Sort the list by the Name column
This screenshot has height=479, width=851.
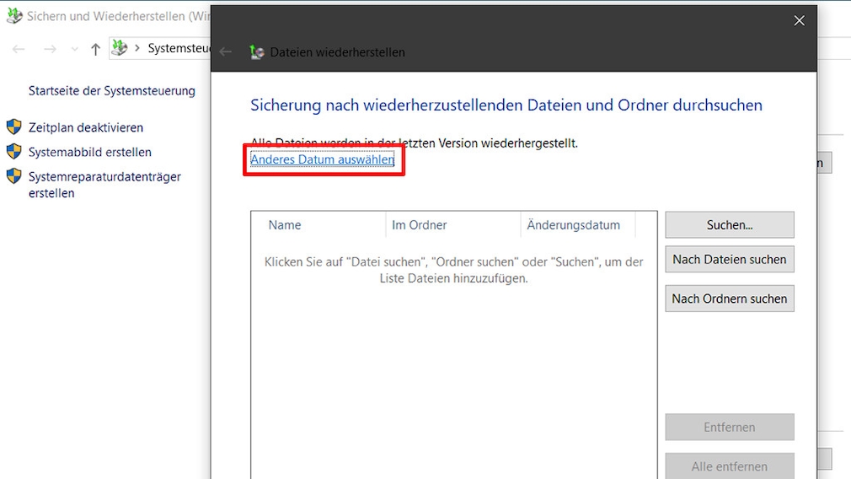tap(285, 225)
